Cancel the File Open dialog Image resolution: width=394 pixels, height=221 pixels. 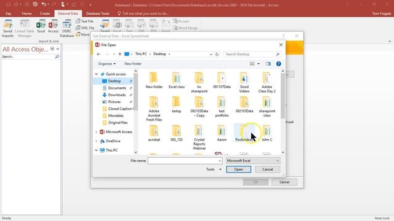point(268,169)
